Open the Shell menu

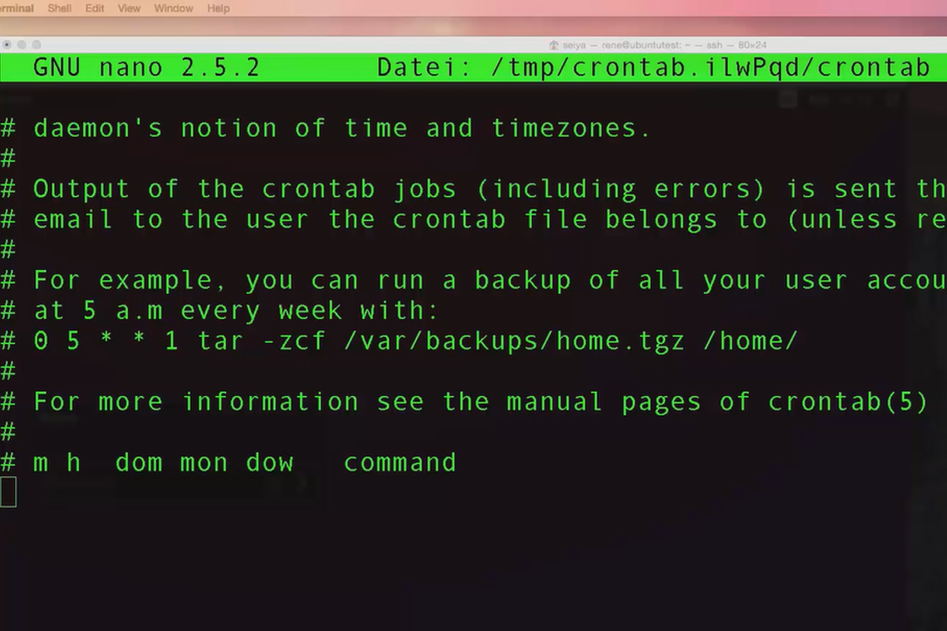(59, 9)
